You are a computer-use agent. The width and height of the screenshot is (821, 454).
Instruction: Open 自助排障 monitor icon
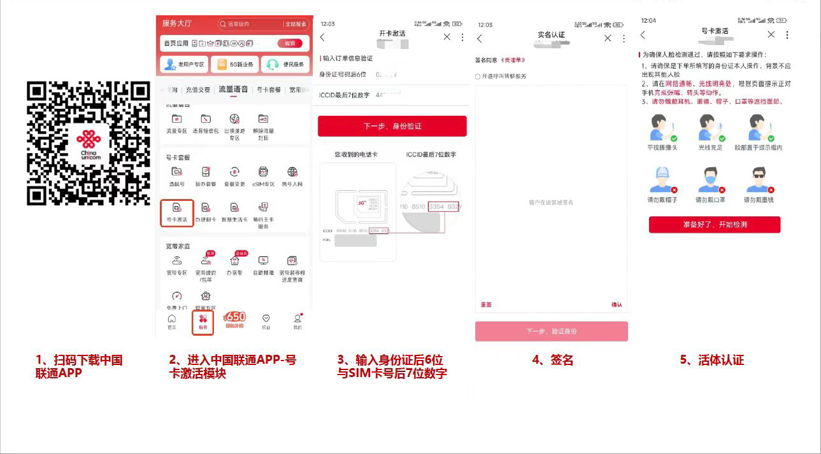263,260
